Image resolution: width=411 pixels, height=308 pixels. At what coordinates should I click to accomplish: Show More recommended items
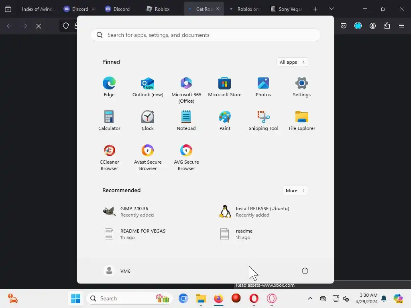click(x=295, y=190)
